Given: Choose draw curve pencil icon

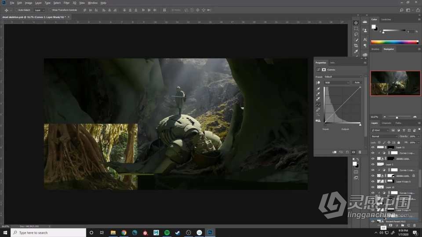Looking at the screenshot, I should 318,110.
